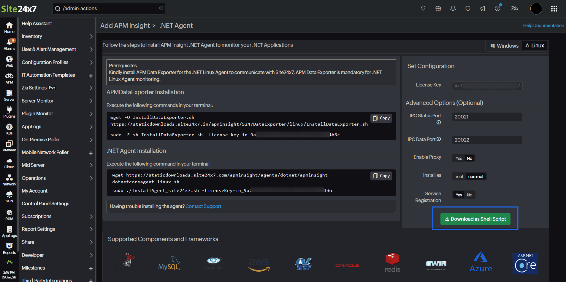This screenshot has width=566, height=282.
Task: Select the APM section in the sidebar
Action: pos(9,78)
